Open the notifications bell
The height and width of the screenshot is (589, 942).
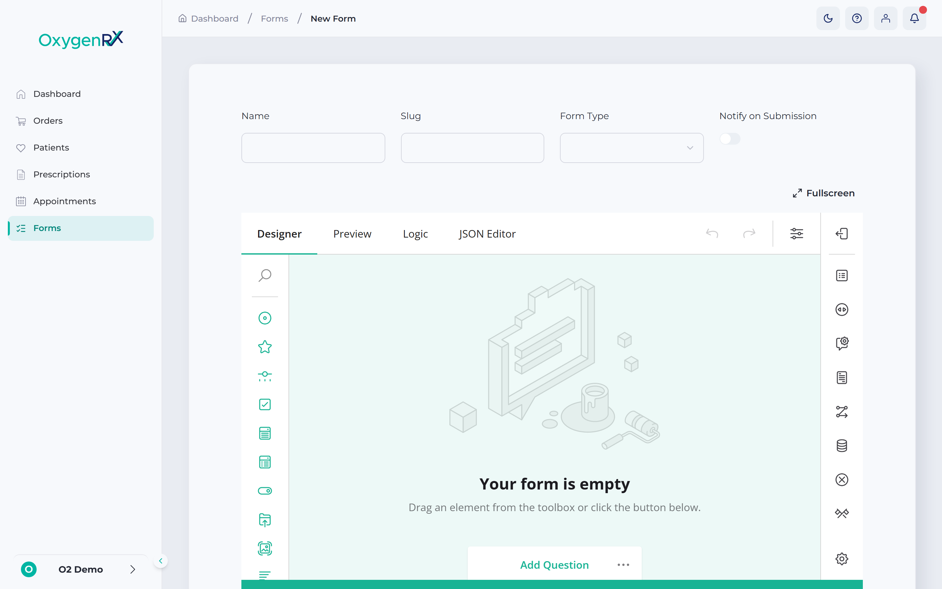[915, 18]
